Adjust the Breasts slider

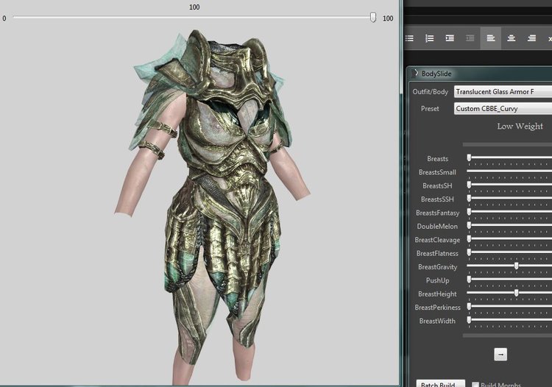pos(469,158)
